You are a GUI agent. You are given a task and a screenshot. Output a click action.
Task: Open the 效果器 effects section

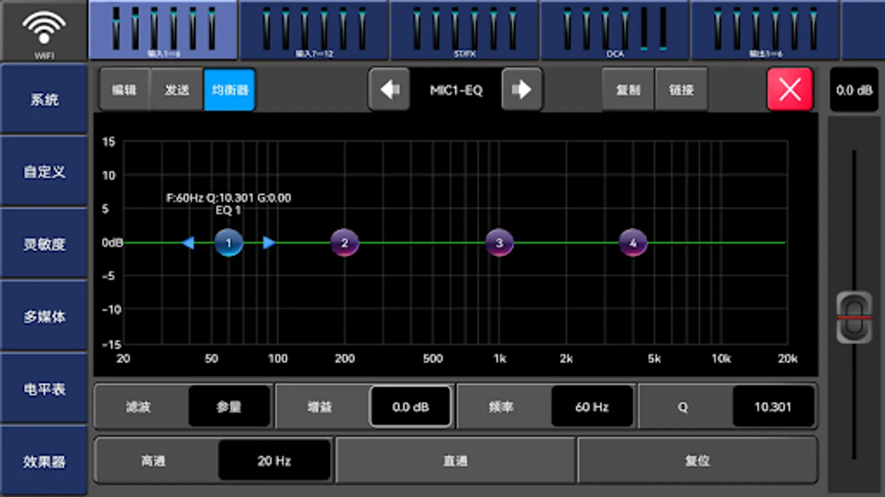(44, 461)
